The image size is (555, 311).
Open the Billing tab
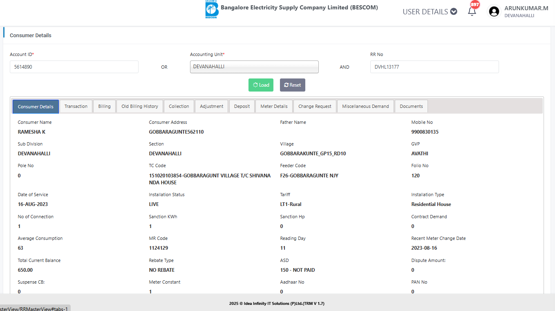coord(104,106)
